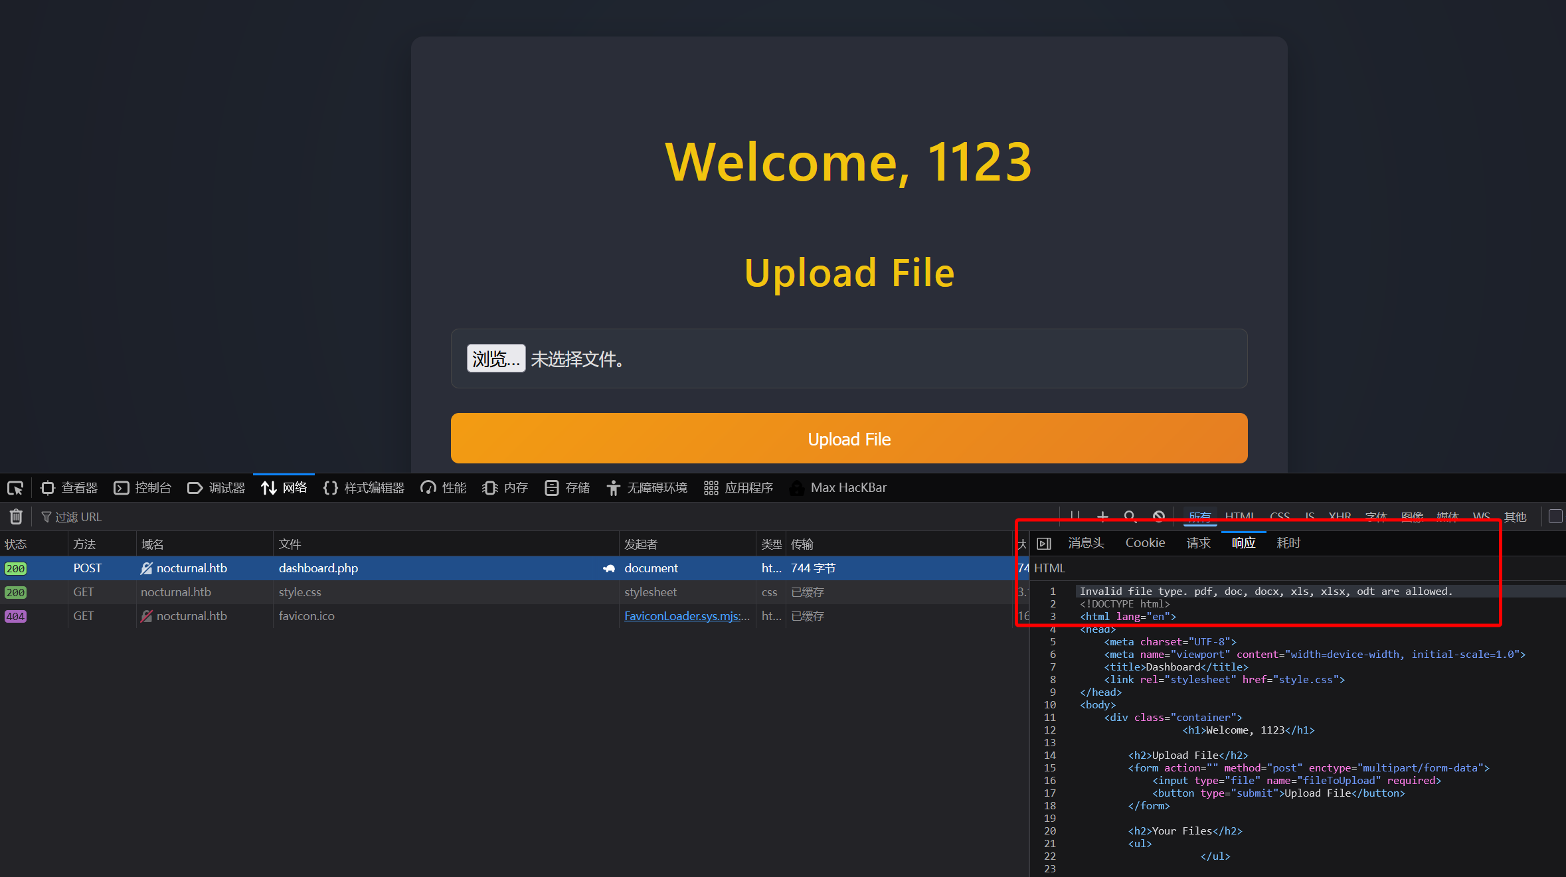Click insecure lock icon on favicon.ico row
This screenshot has width=1566, height=877.
click(x=147, y=616)
